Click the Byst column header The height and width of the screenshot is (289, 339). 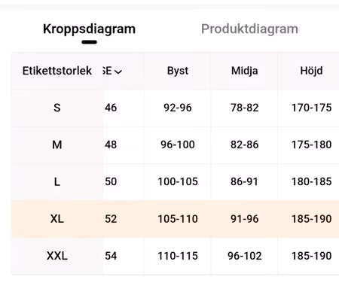coord(178,71)
